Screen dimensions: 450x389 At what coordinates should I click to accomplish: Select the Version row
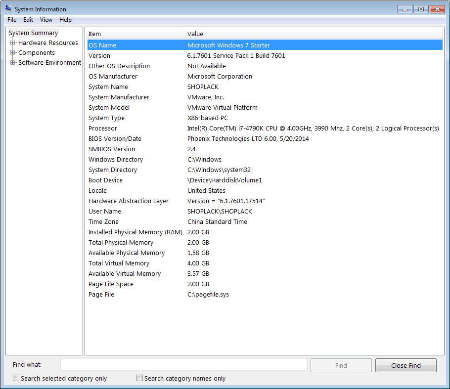265,56
